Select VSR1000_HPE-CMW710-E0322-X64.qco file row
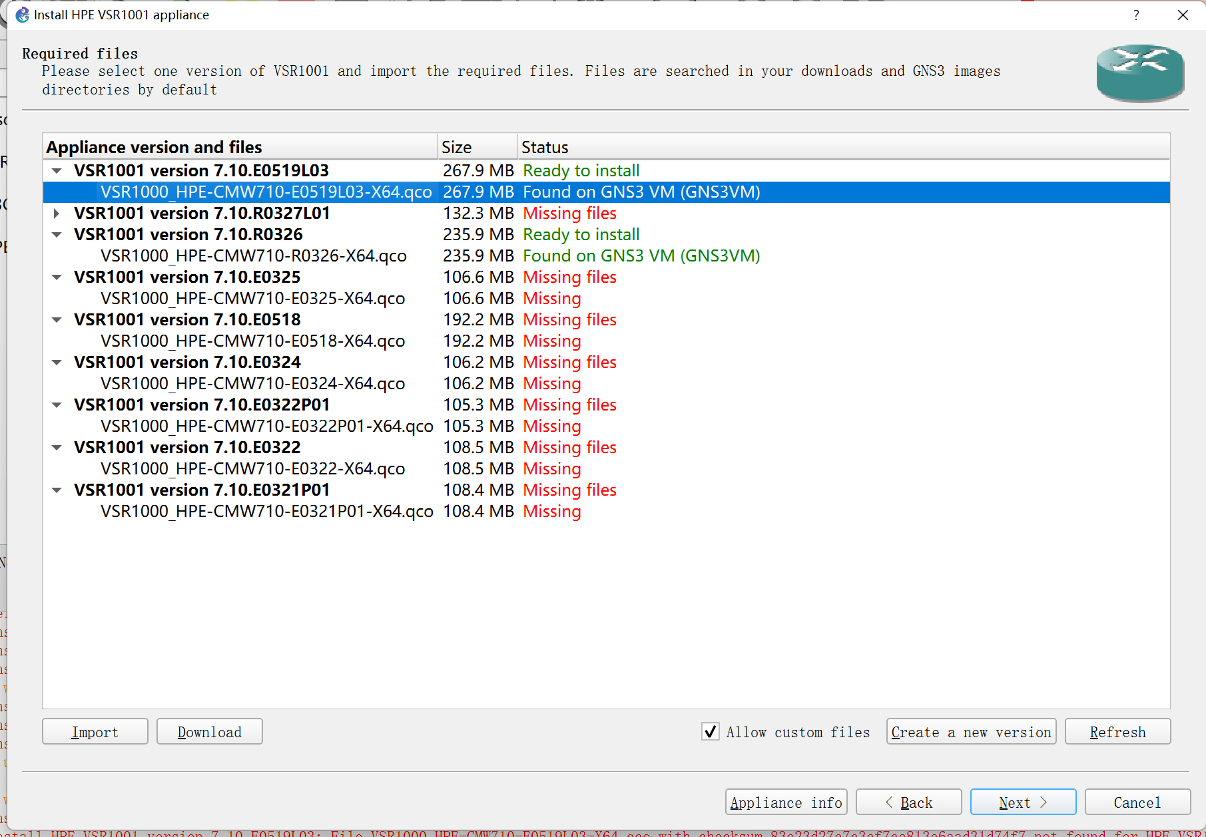Viewport: 1206px width, 837px height. pos(606,469)
